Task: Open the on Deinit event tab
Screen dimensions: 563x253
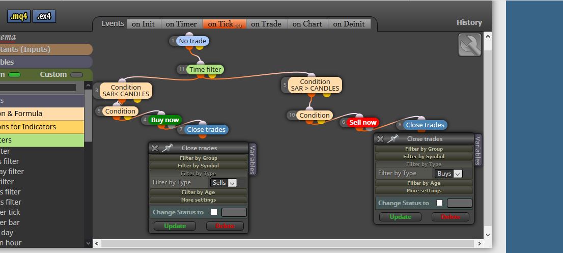Action: (x=349, y=24)
